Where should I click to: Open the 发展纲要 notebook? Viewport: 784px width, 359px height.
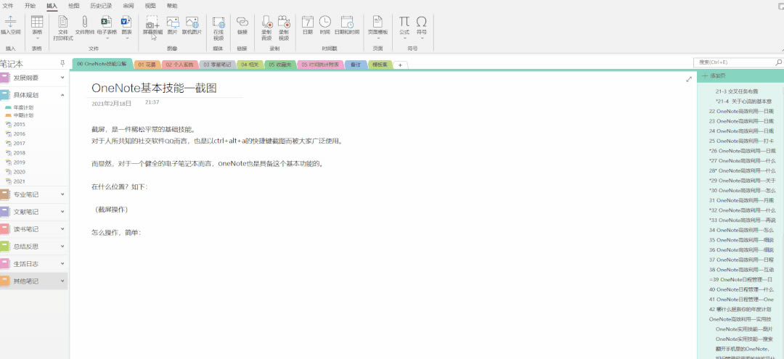point(26,78)
